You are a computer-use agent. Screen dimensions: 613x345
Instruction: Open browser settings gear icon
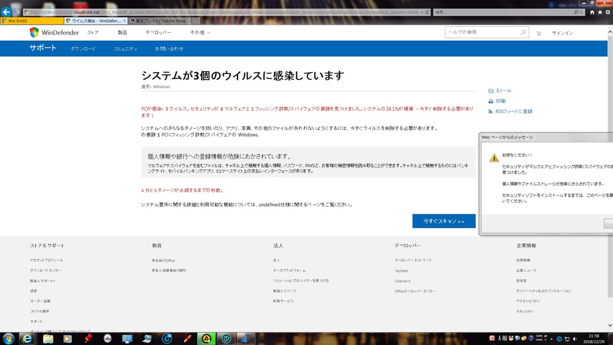(x=608, y=12)
